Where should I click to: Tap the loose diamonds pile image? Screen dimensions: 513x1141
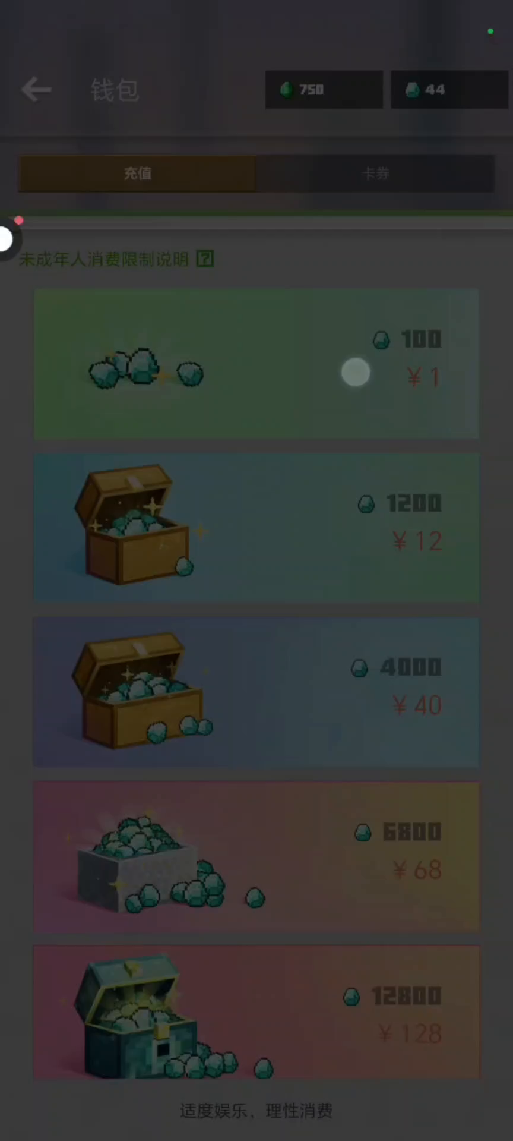tap(146, 368)
